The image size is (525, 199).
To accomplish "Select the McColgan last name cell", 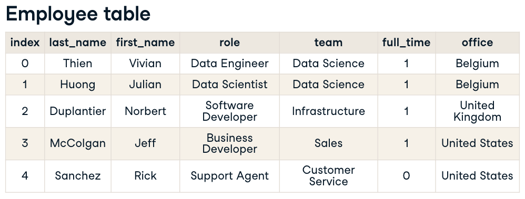I will pos(78,143).
